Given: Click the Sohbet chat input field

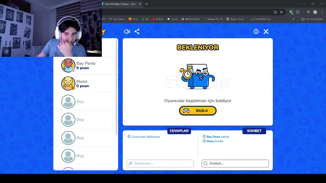Looking at the screenshot, I should [235, 163].
